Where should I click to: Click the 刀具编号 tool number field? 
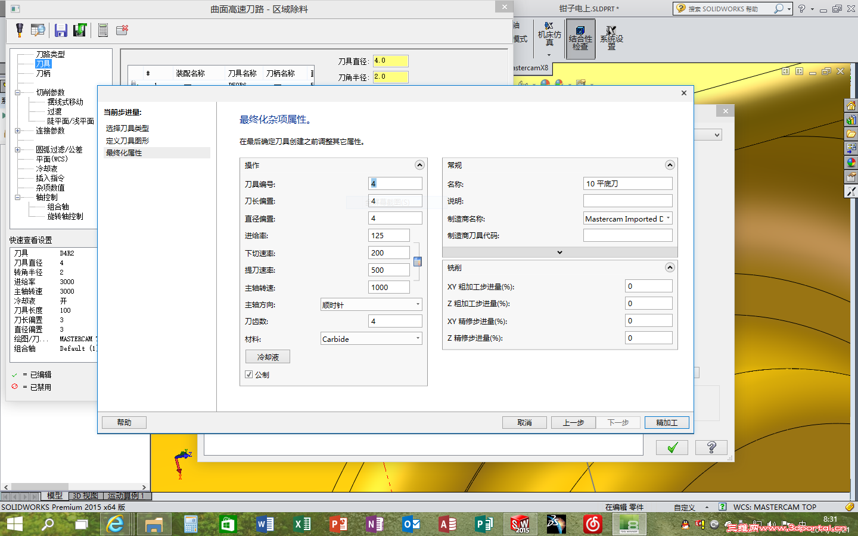tap(395, 183)
